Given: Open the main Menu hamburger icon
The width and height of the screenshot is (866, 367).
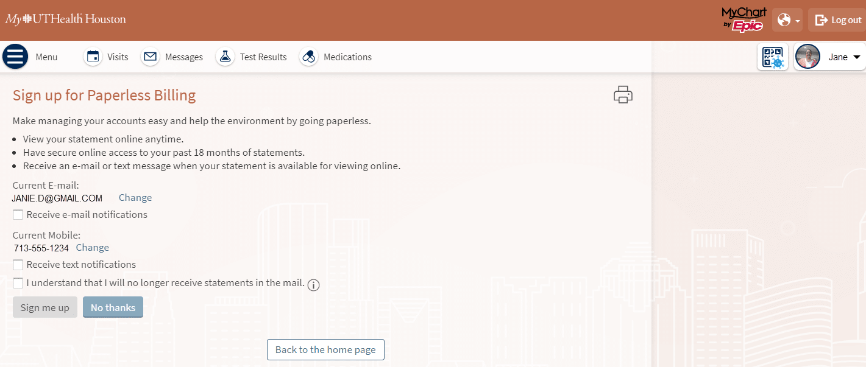Looking at the screenshot, I should coord(15,57).
